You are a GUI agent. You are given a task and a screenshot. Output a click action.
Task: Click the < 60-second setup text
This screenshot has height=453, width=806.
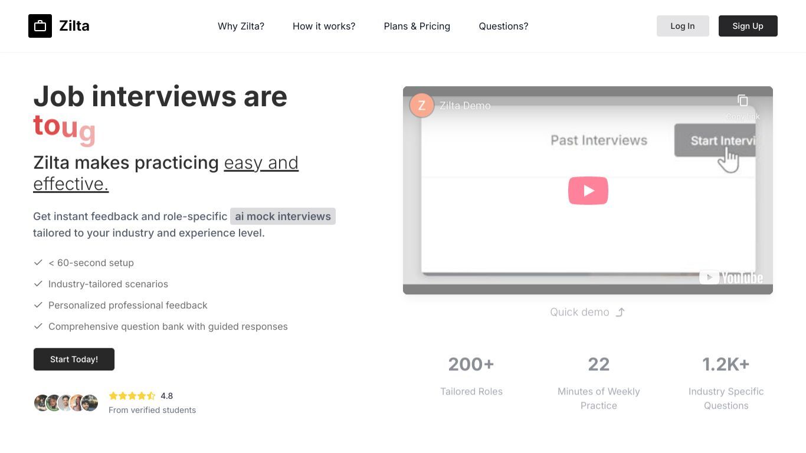[x=91, y=262]
